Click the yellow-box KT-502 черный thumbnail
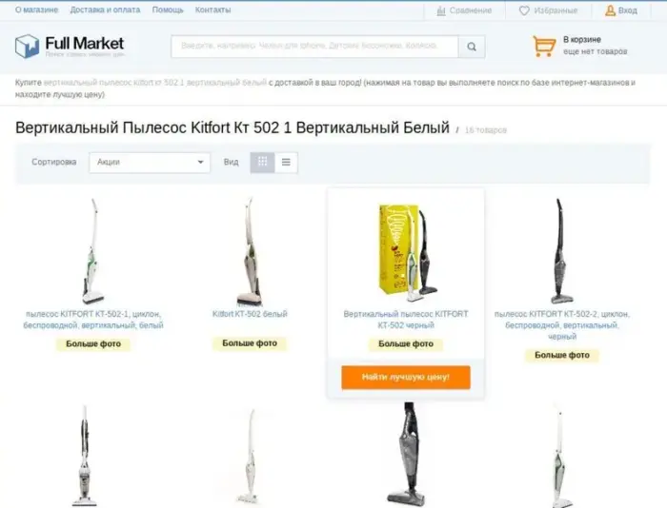 click(406, 252)
